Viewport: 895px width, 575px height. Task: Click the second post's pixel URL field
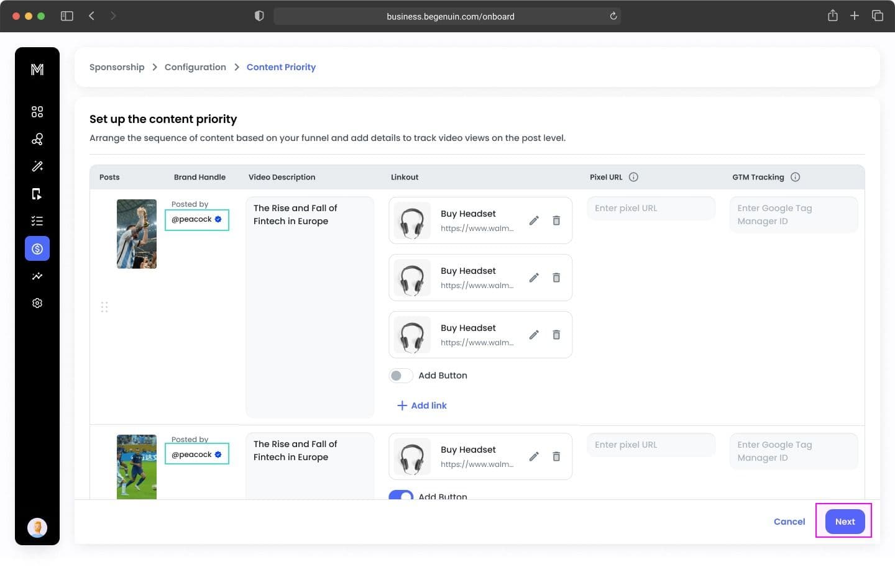click(651, 445)
